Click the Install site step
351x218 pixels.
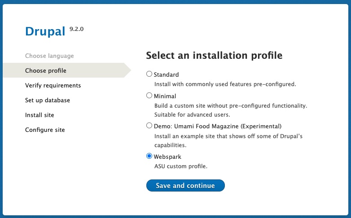pos(39,115)
